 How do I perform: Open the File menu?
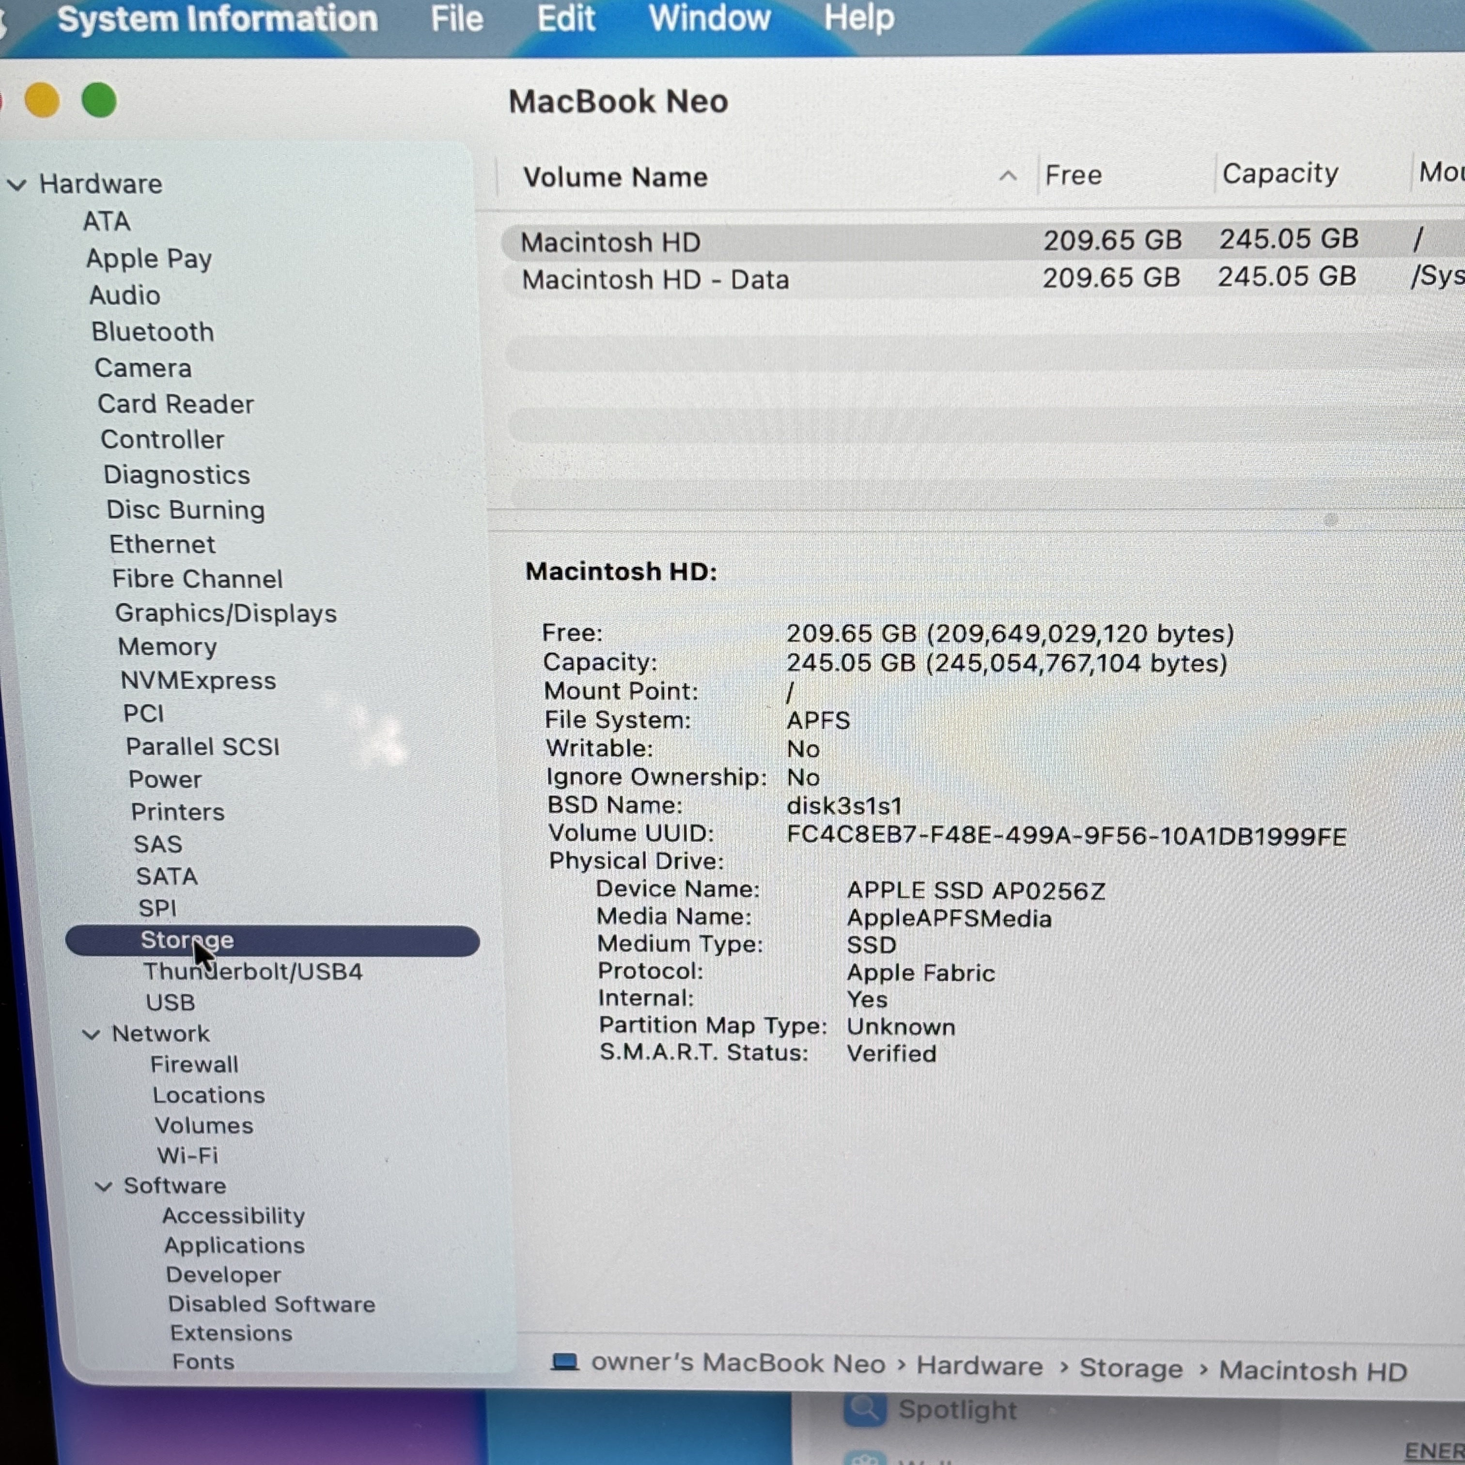456,18
